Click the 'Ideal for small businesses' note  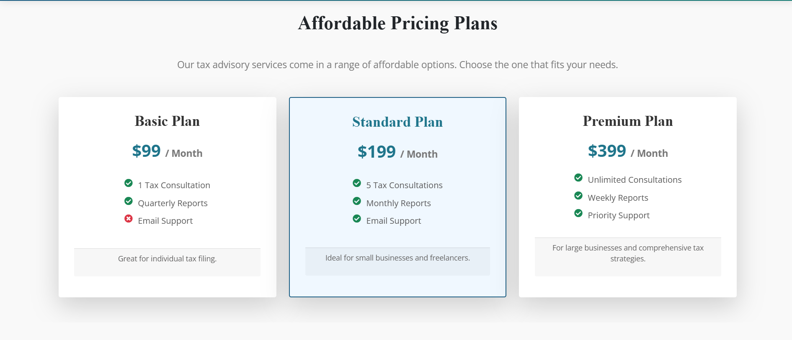397,258
